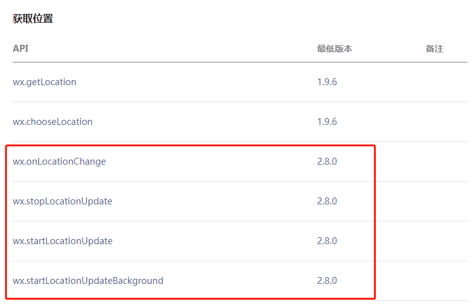This screenshot has width=475, height=306.
Task: Click the 最低版本 column header
Action: 334,49
